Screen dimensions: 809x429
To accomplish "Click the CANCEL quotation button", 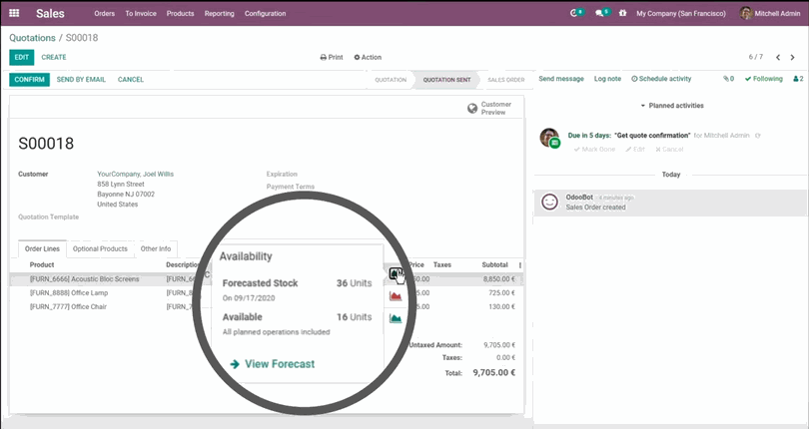I will click(131, 80).
